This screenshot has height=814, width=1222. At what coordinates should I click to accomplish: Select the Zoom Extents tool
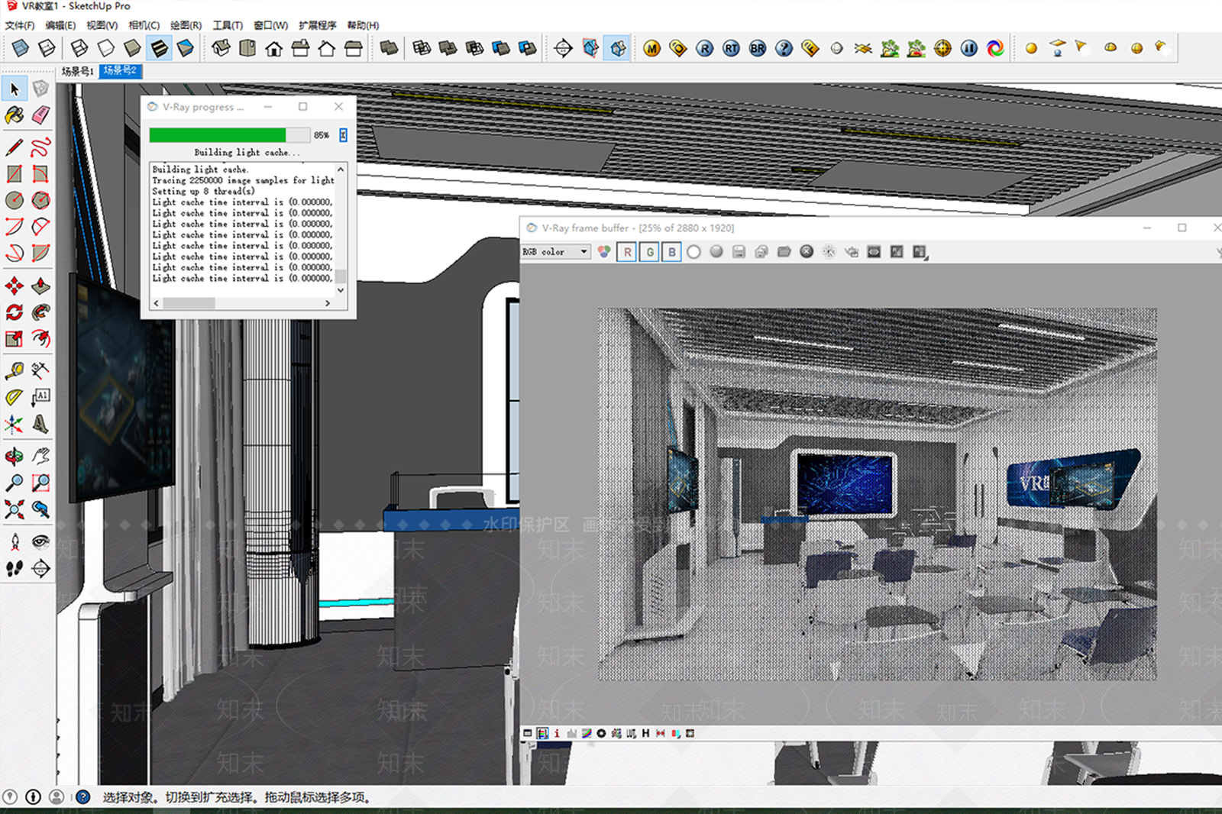click(x=15, y=509)
